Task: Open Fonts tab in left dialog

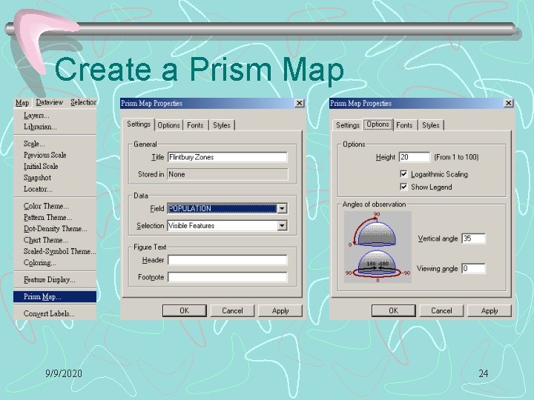Action: [195, 125]
